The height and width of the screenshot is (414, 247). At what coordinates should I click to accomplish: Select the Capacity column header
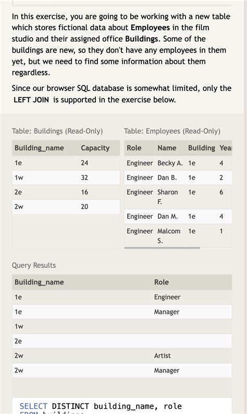(x=95, y=148)
